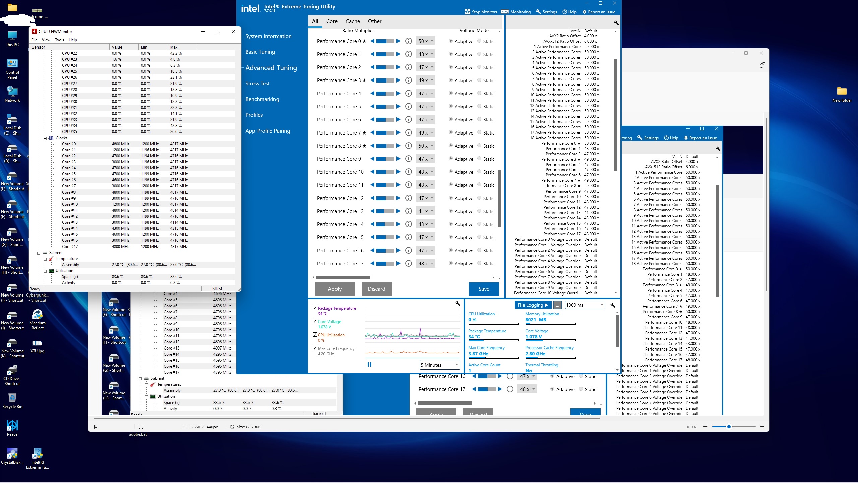Click the info icon beside Performance Core 0
Viewport: 858px width, 483px height.
click(409, 41)
